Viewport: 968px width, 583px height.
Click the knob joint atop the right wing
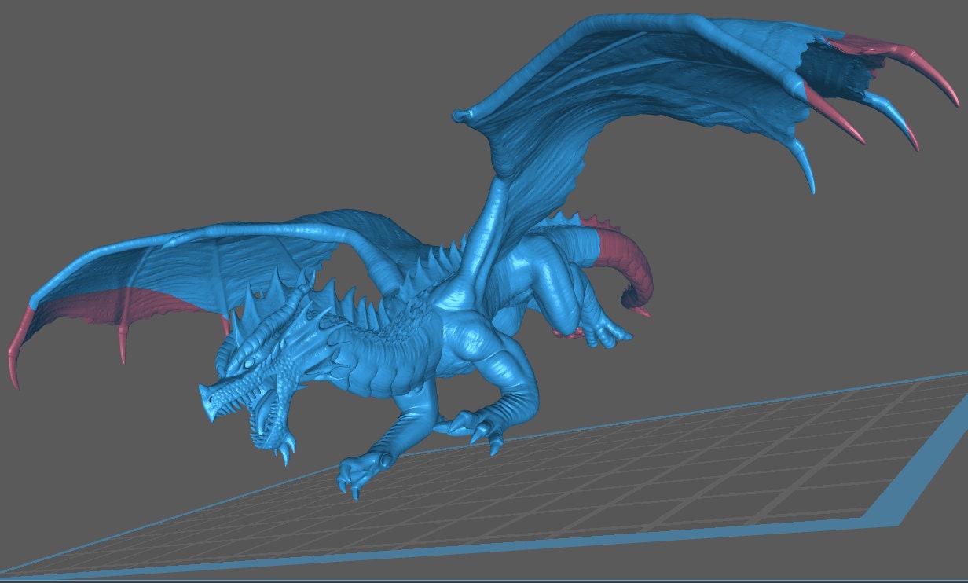[x=460, y=115]
